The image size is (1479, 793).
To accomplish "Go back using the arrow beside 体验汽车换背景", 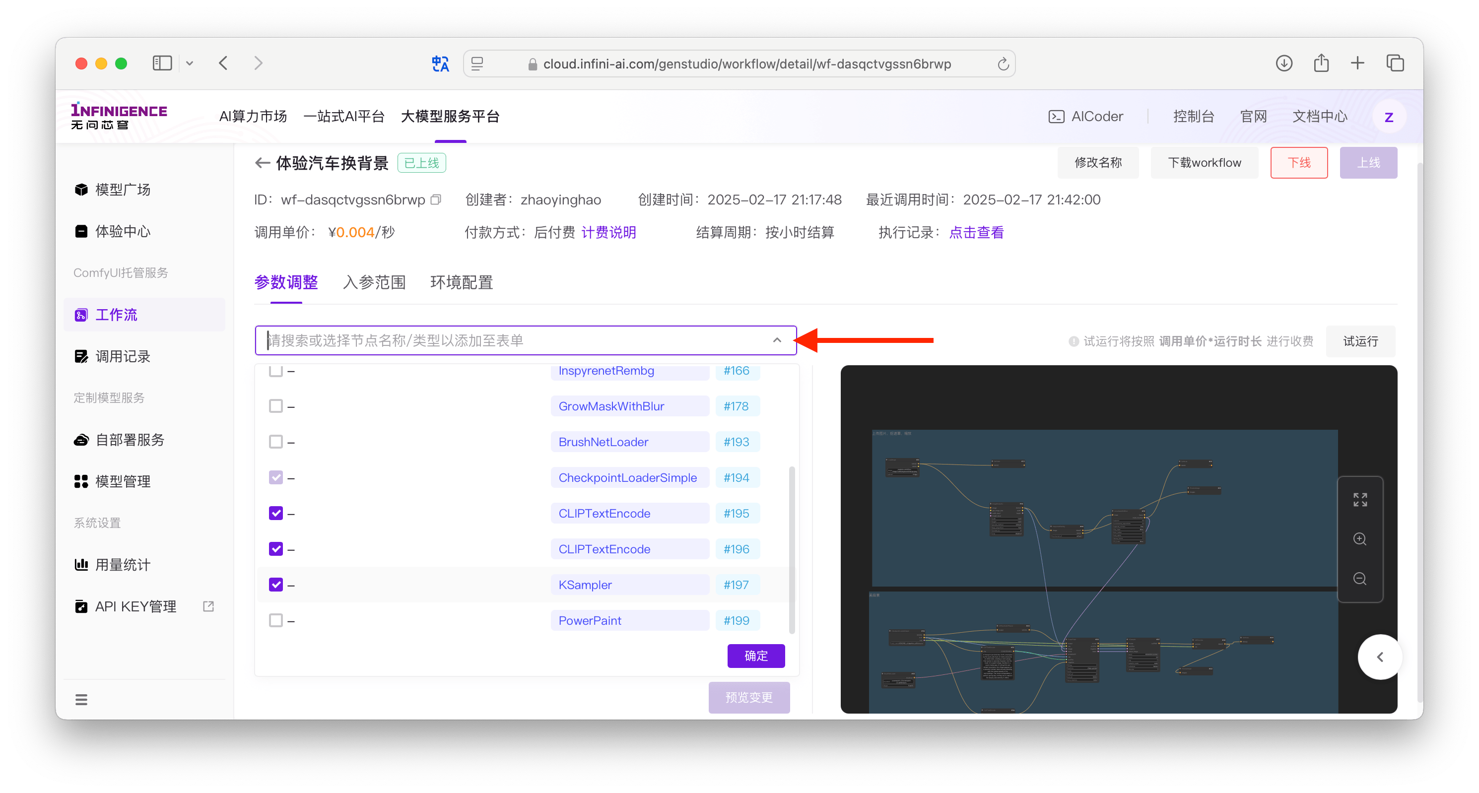I will coord(263,163).
